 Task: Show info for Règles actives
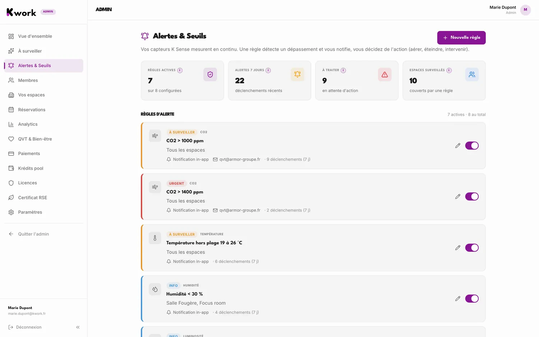[x=180, y=70]
